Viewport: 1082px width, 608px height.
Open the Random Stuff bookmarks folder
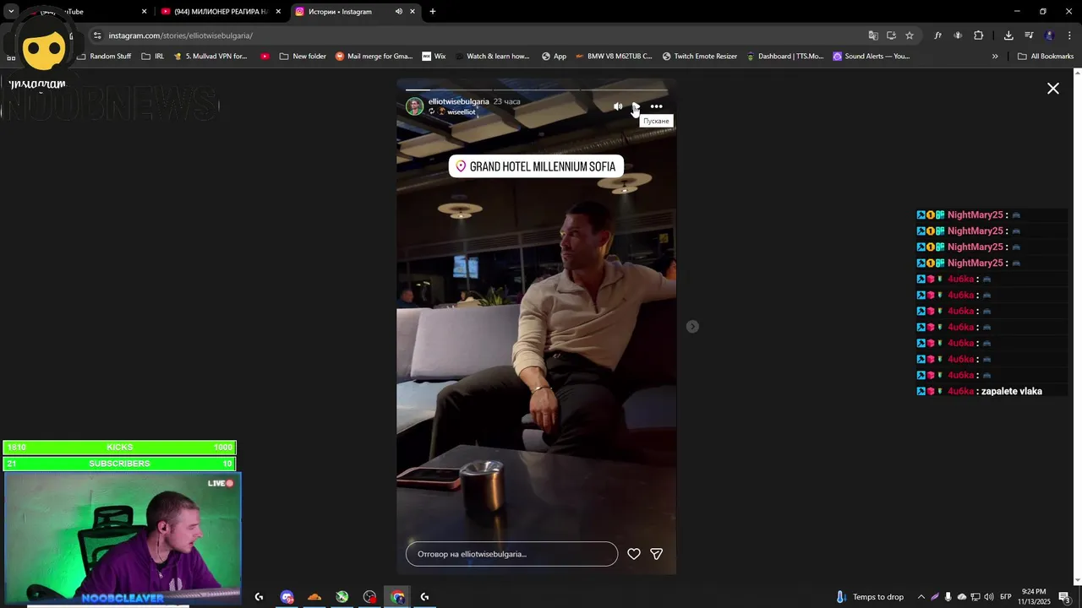tap(104, 57)
